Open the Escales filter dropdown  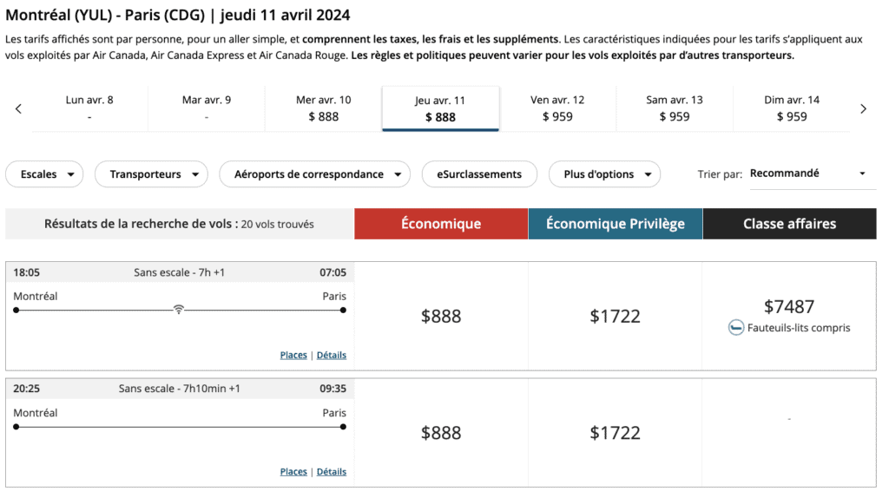click(x=44, y=174)
